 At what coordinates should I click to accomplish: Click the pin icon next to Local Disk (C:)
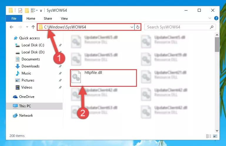coord(60,45)
